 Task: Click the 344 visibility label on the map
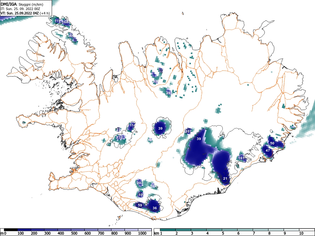(x=71, y=36)
